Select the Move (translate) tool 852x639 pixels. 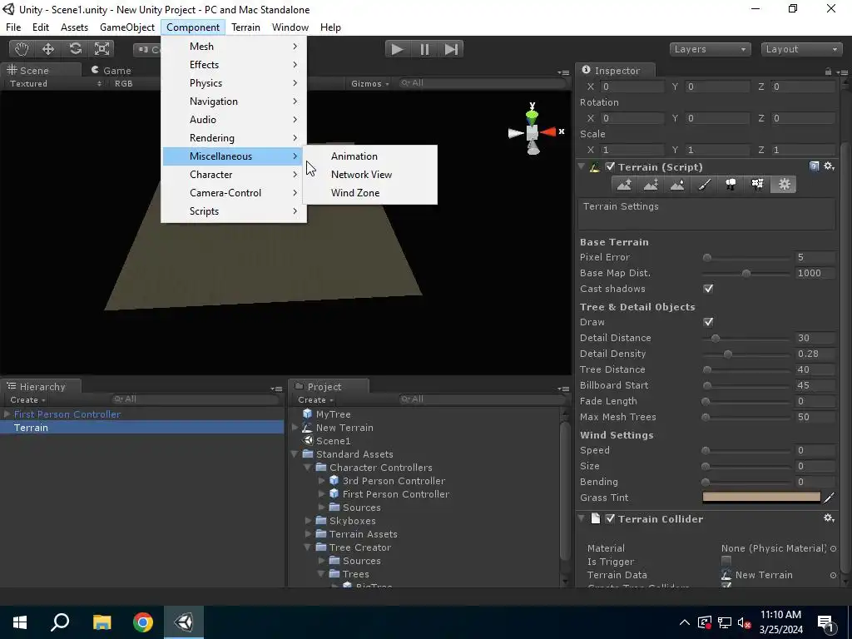coord(48,49)
